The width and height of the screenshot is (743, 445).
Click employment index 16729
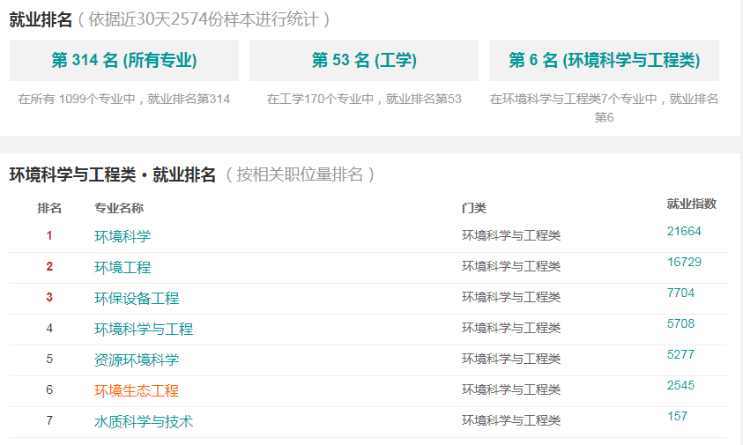[x=684, y=262]
